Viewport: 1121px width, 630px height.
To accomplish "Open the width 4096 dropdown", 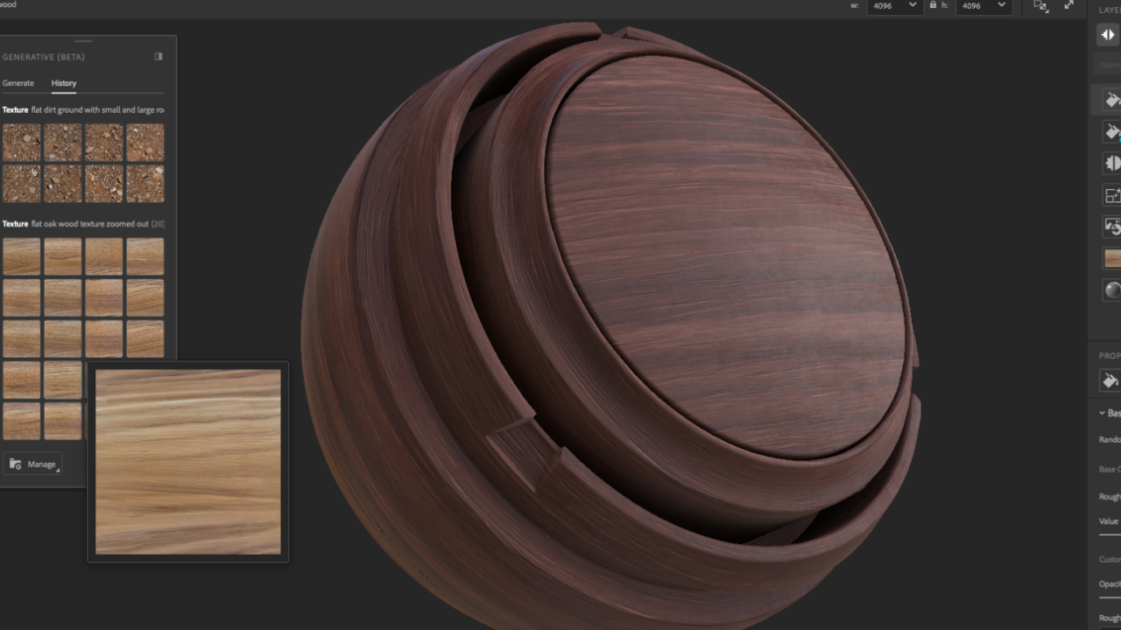I will click(x=912, y=6).
